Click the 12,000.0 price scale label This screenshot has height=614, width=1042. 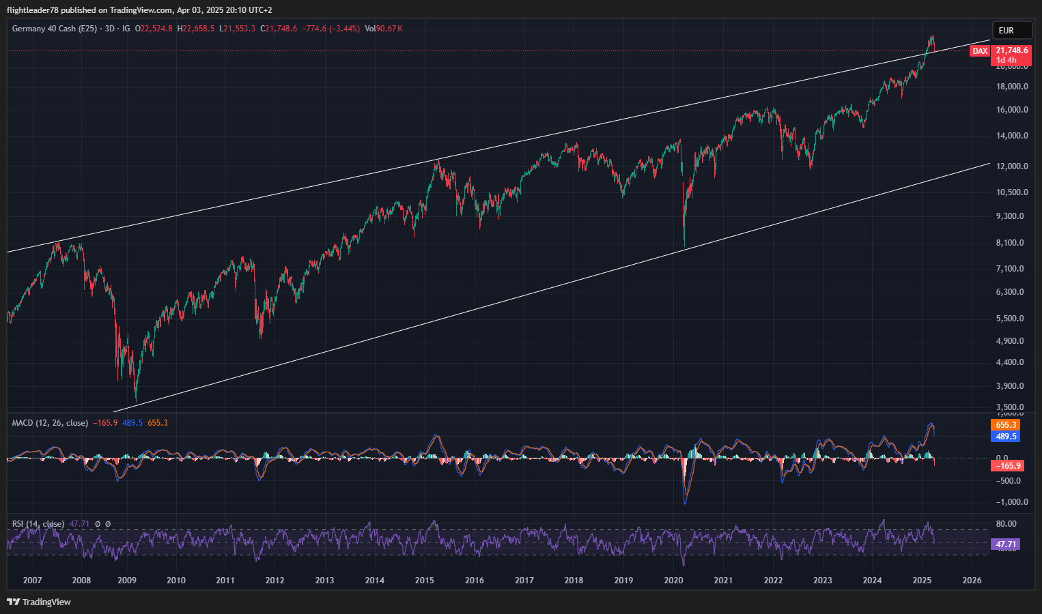(x=1012, y=166)
